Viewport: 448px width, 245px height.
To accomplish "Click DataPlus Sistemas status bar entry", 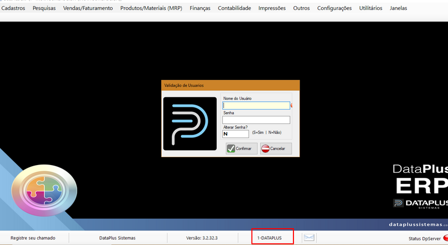I will [x=118, y=238].
